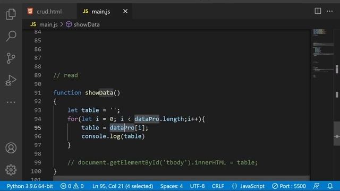The image size is (340, 191).
Task: Click the feedback icon in status bar
Action: pyautogui.click(x=317, y=186)
